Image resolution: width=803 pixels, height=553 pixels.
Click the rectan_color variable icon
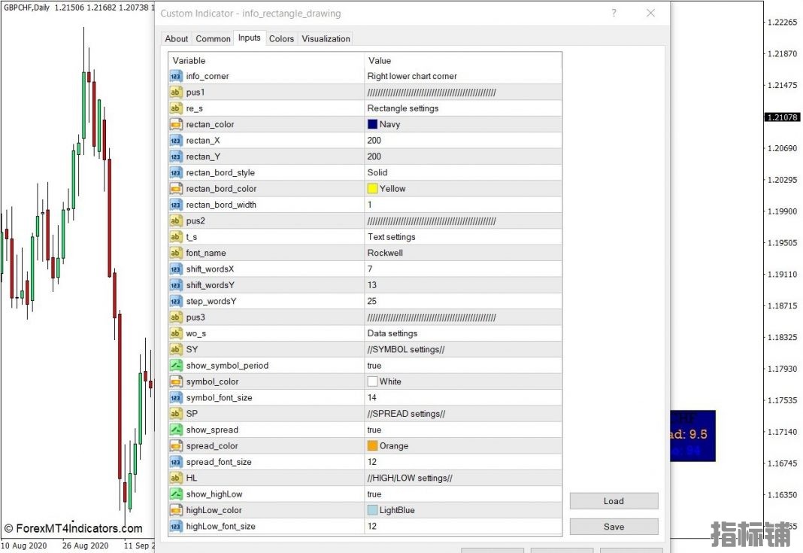(176, 124)
